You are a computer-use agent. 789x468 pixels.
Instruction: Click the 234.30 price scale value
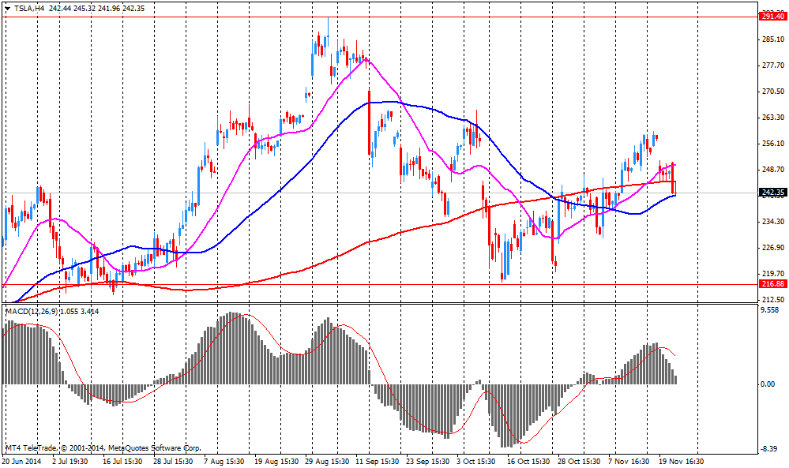coord(773,222)
